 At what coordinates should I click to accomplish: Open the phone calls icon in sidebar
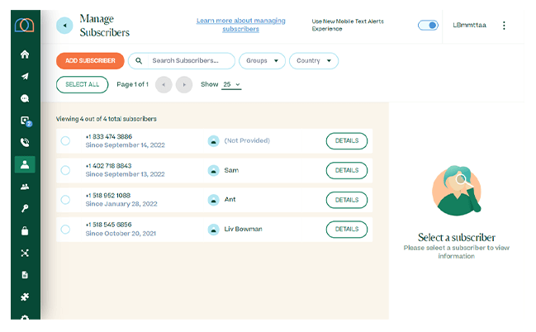25,142
